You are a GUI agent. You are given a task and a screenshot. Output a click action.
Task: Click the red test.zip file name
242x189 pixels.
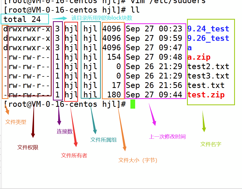point(206,95)
